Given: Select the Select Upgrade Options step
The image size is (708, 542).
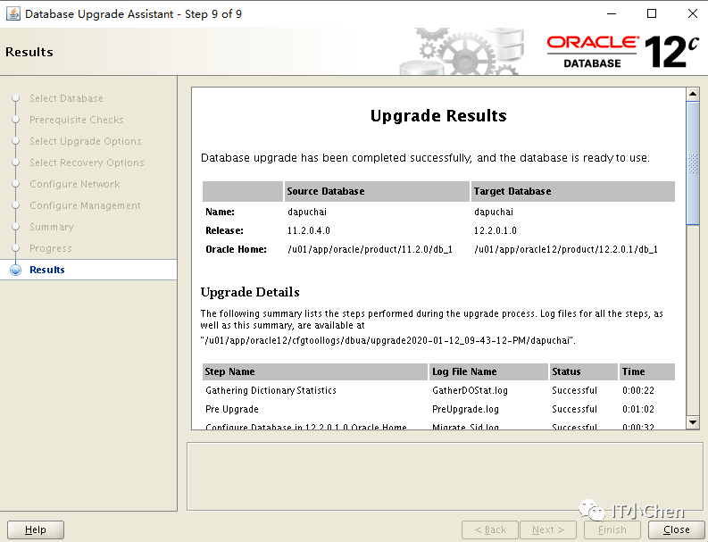Looking at the screenshot, I should point(86,141).
